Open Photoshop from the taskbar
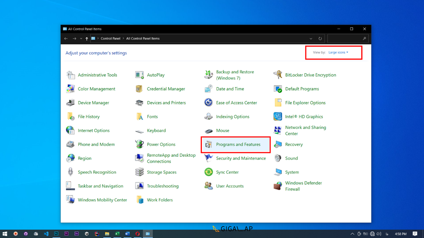Viewport: 424px width, 238px height. 56,234
